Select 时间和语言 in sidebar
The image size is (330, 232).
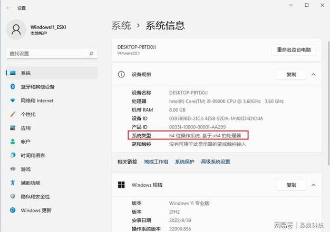click(x=52, y=155)
